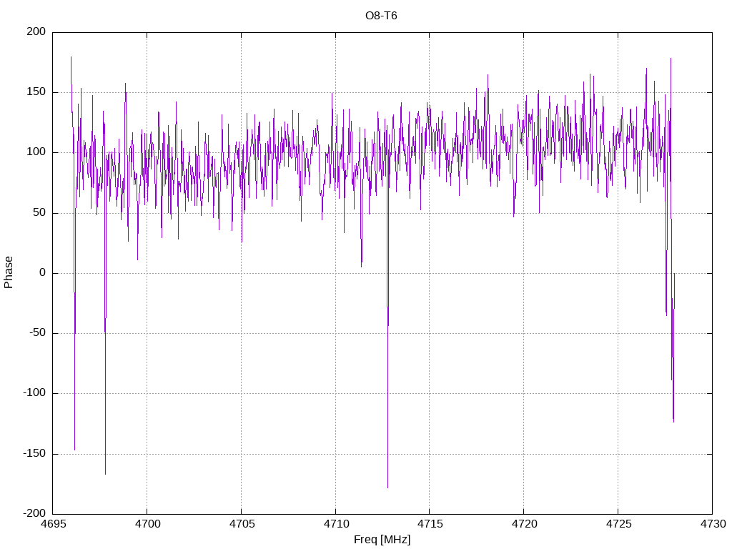
Task: Click the y-axis tick label -50
Action: [x=37, y=333]
